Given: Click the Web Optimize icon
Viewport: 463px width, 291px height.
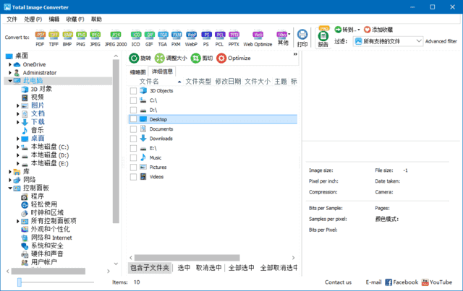Looking at the screenshot, I should 258,37.
